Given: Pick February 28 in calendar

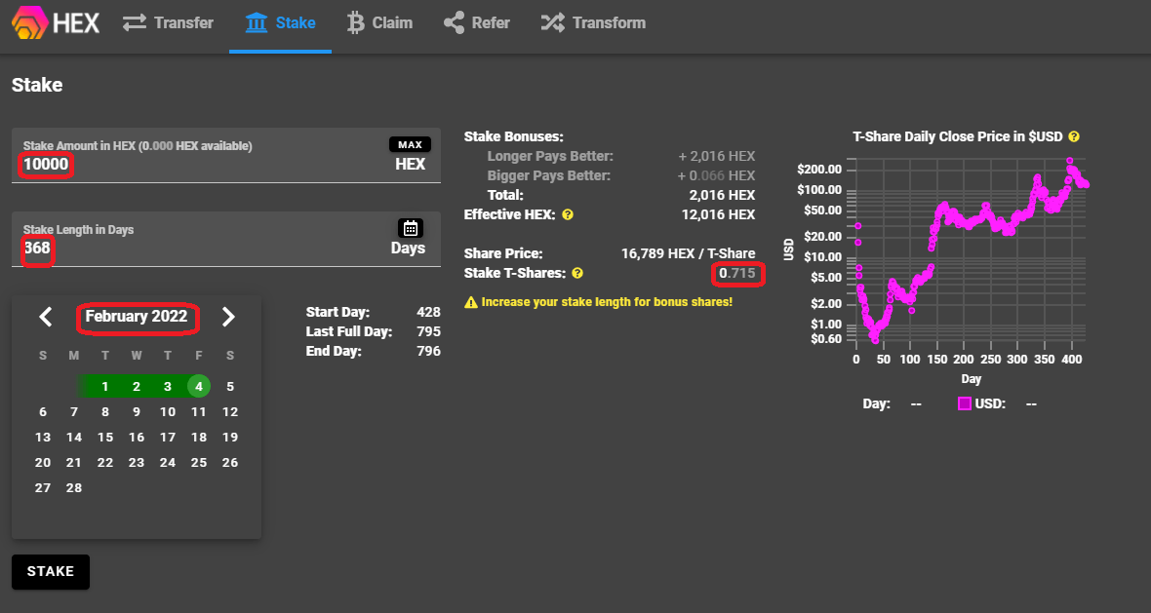Looking at the screenshot, I should [74, 488].
